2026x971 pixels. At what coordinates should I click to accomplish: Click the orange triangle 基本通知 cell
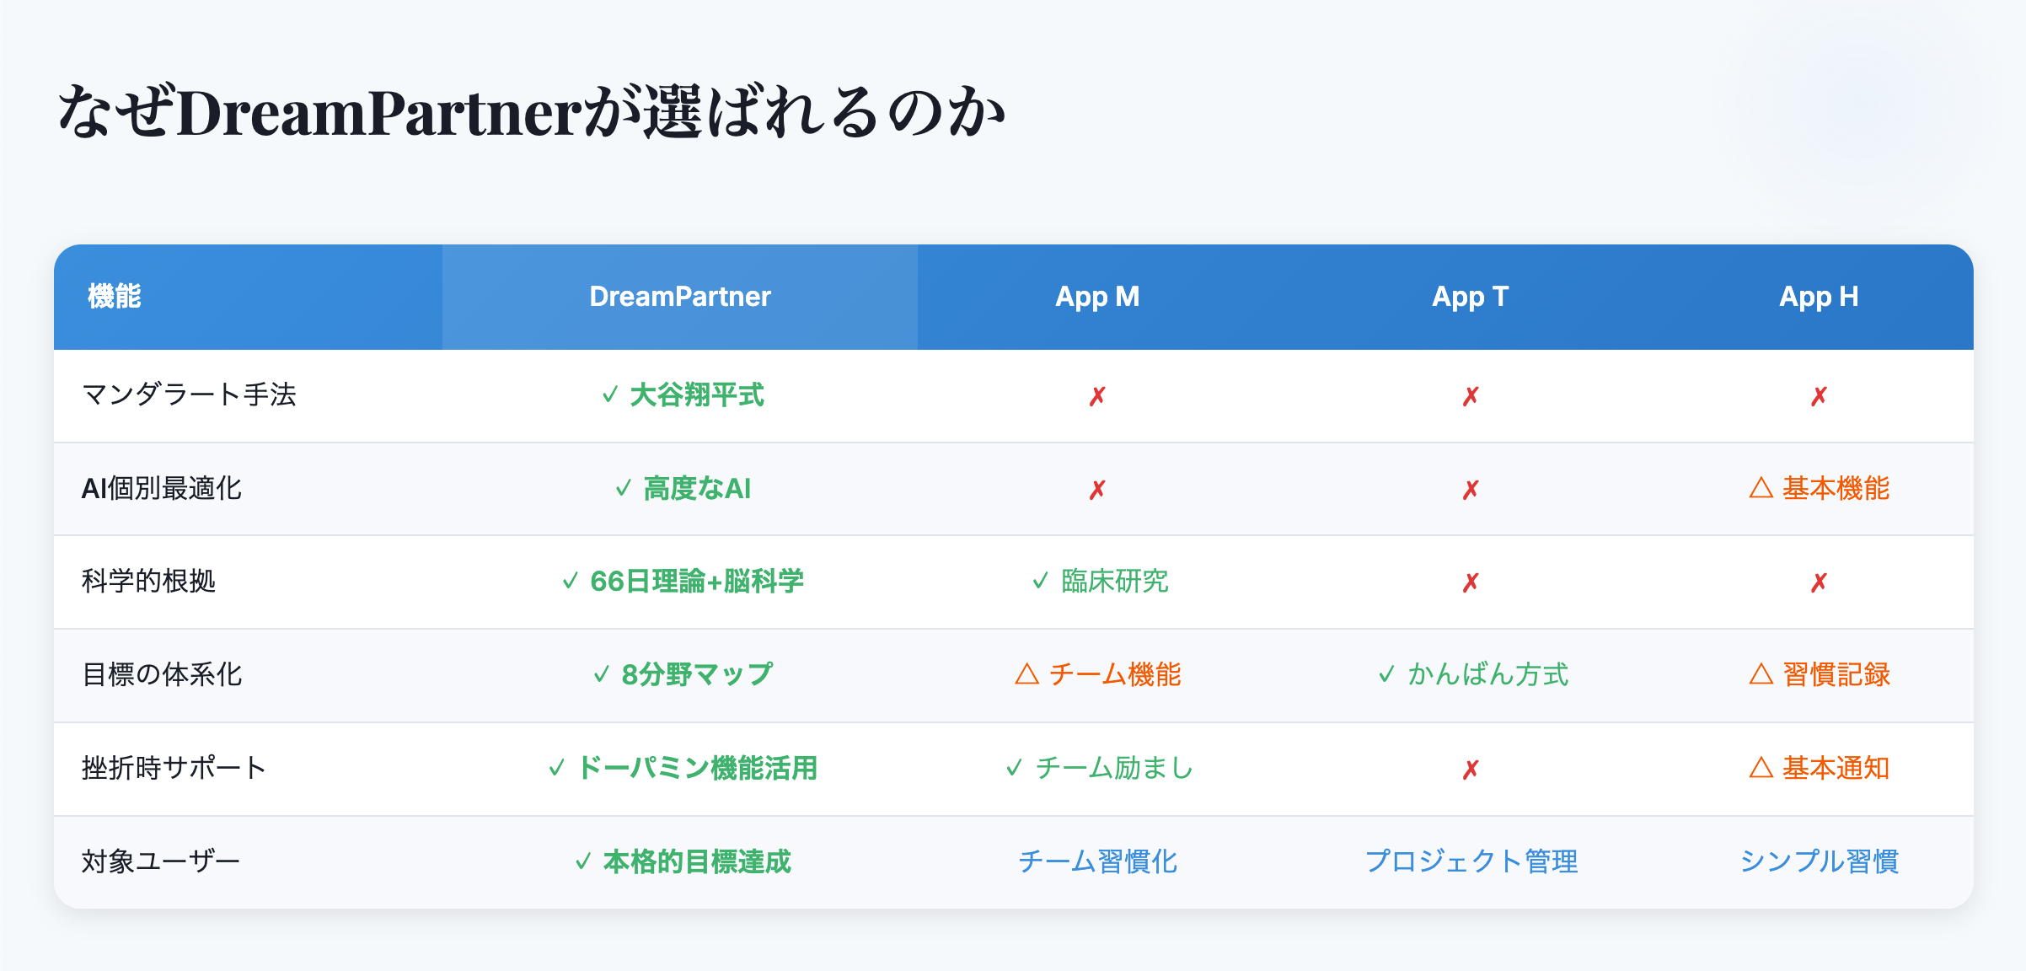point(1819,769)
